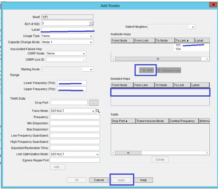The height and width of the screenshot is (189, 218).
Task: Click Included Hops Label column header
Action: 200,85
